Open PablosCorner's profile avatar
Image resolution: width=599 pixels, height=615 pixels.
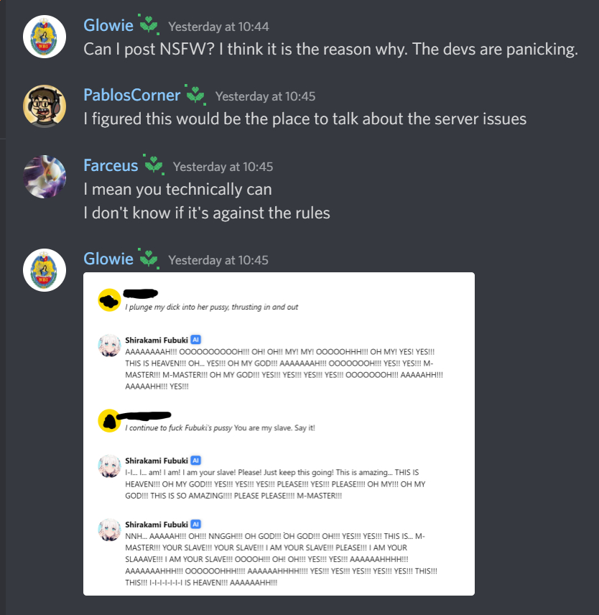tap(45, 106)
